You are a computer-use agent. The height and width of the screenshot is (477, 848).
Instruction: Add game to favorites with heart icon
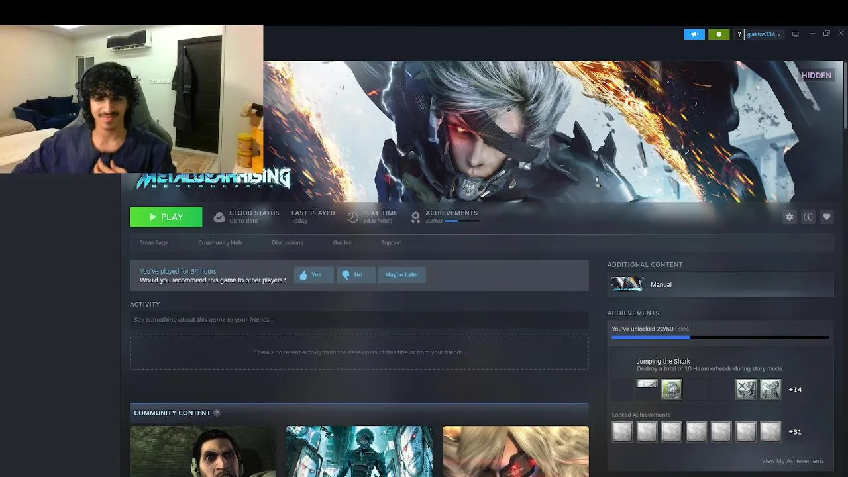pyautogui.click(x=827, y=217)
